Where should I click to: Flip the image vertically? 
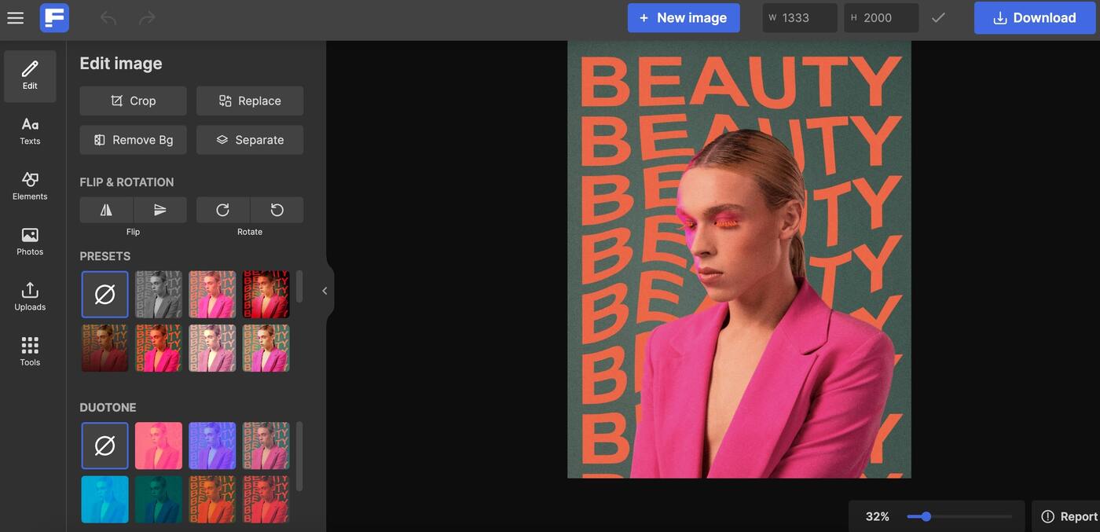tap(159, 210)
